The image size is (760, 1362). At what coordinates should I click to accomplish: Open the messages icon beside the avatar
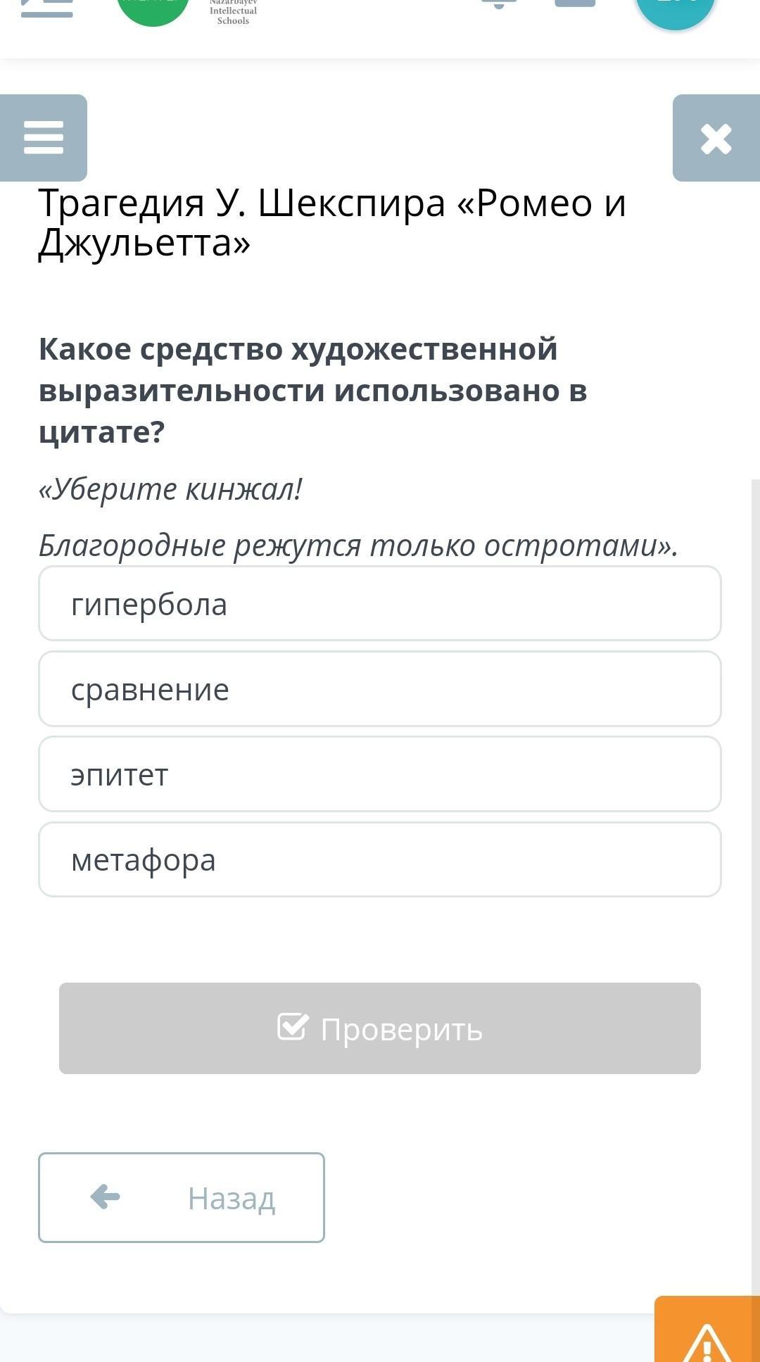[575, 4]
